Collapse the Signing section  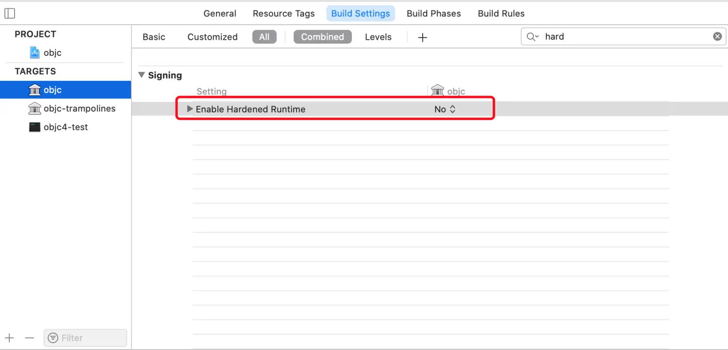click(x=142, y=75)
